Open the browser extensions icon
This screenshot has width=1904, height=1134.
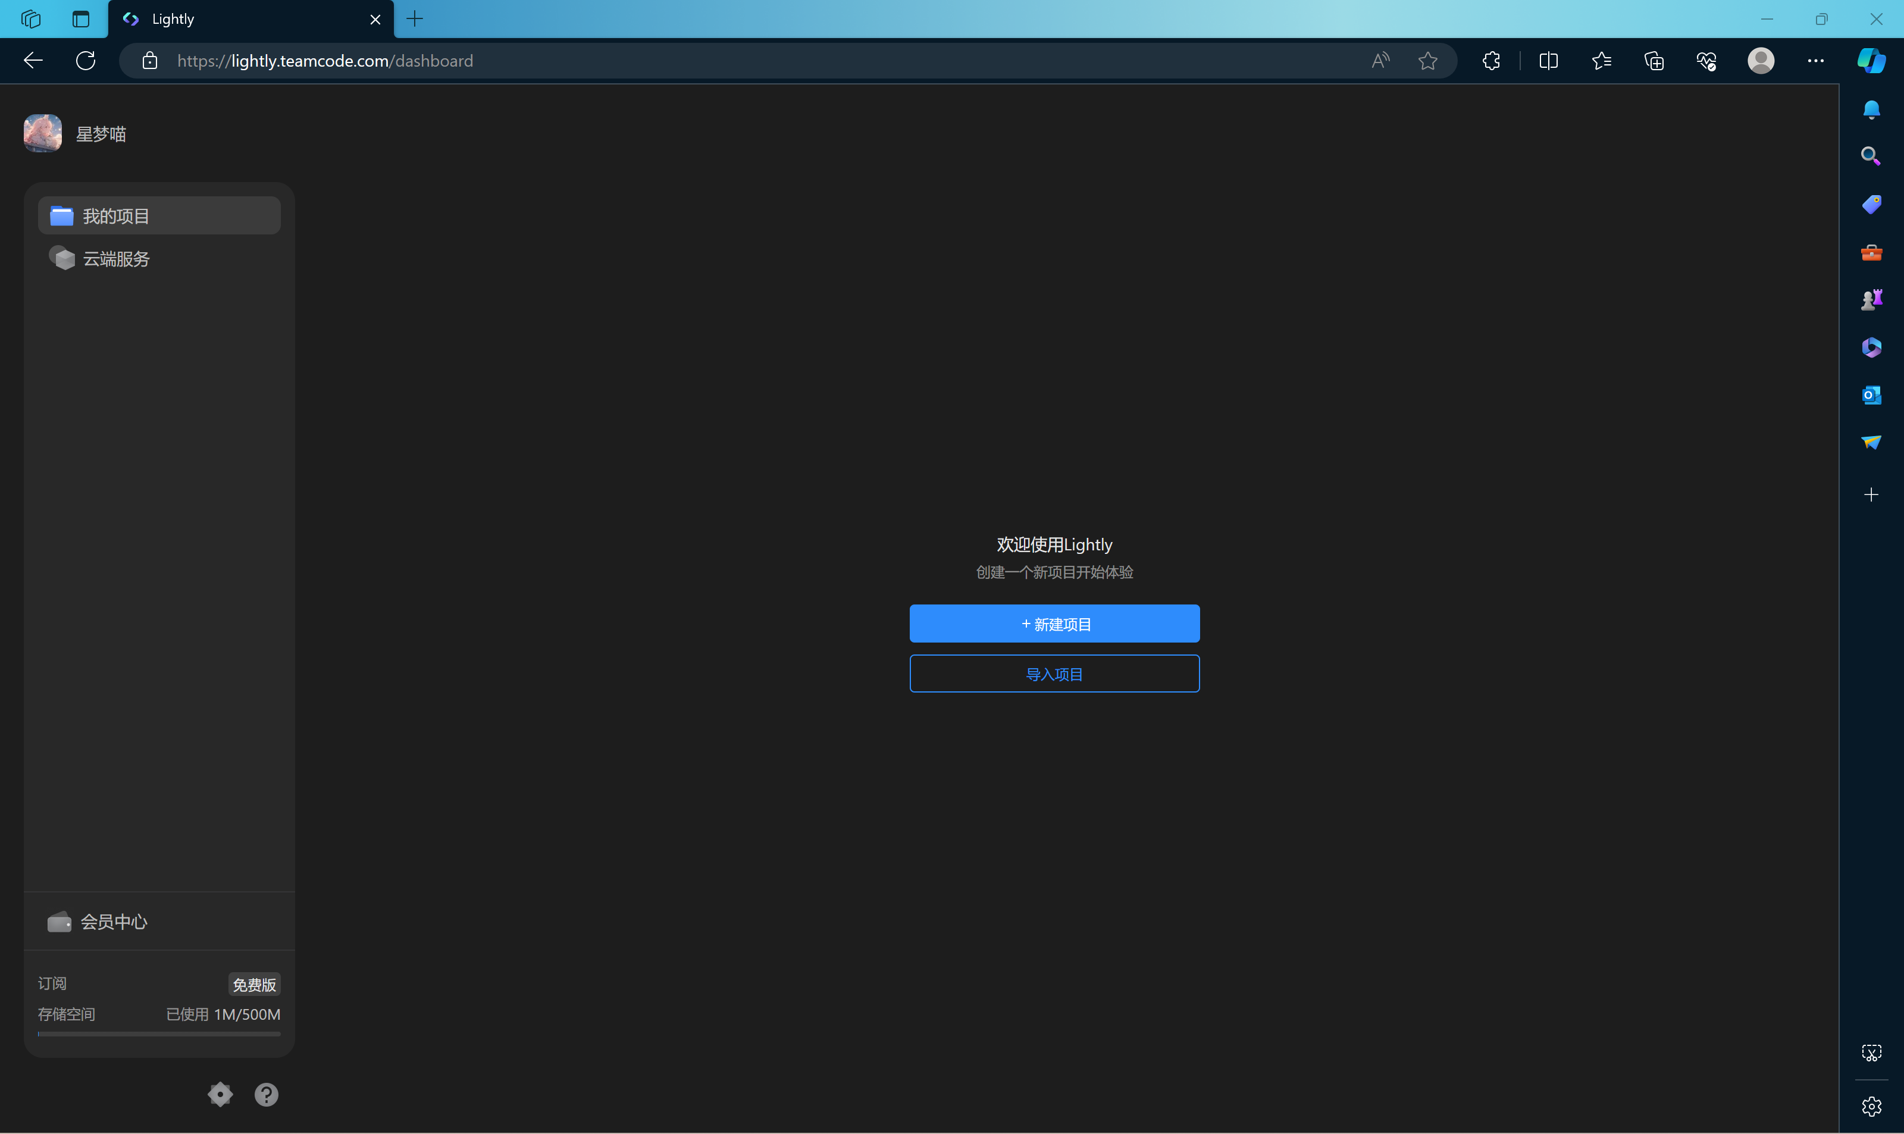[1492, 61]
